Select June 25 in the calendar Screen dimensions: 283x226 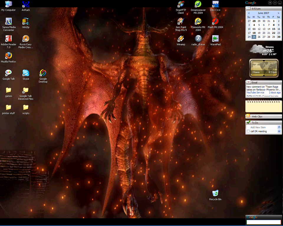[254, 37]
